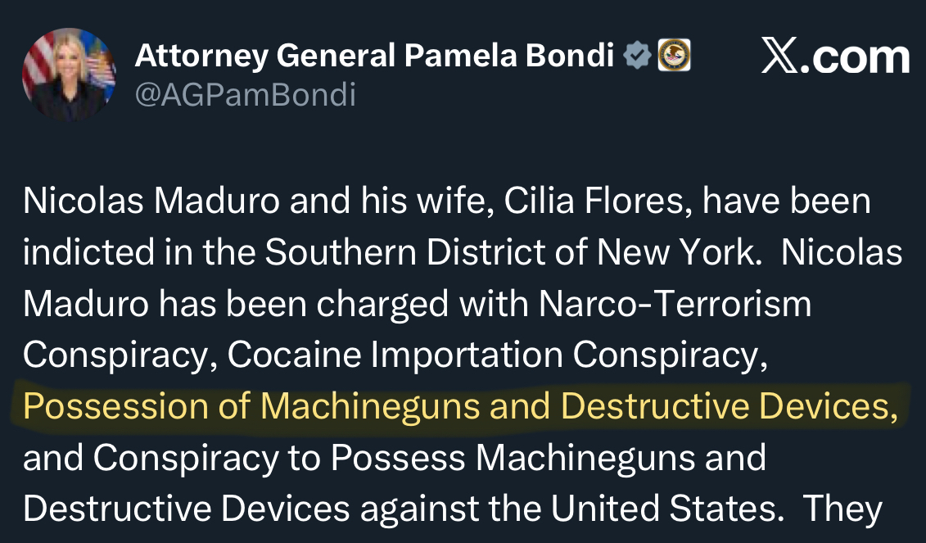Click the Department of Justice affiliation badge
Image resolution: width=926 pixels, height=543 pixels.
pyautogui.click(x=674, y=56)
